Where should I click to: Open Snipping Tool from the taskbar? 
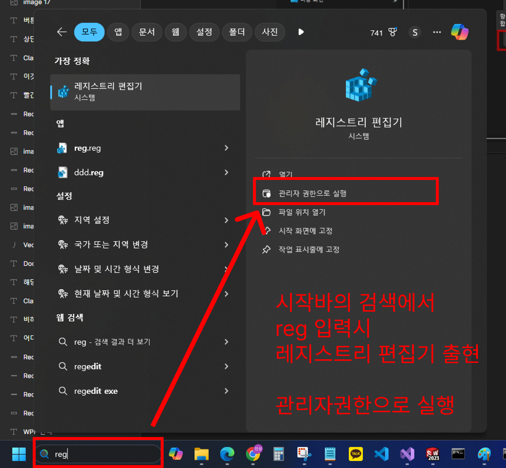304,454
